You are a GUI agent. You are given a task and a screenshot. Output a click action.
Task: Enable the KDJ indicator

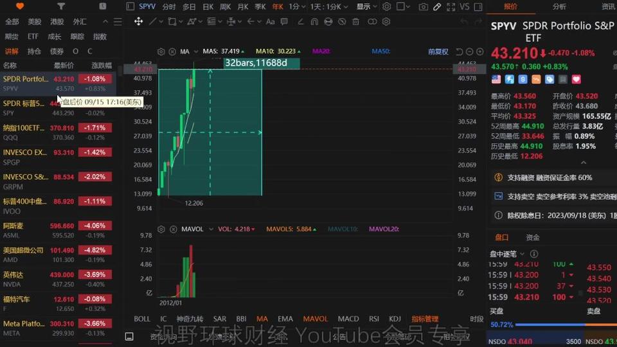(395, 319)
